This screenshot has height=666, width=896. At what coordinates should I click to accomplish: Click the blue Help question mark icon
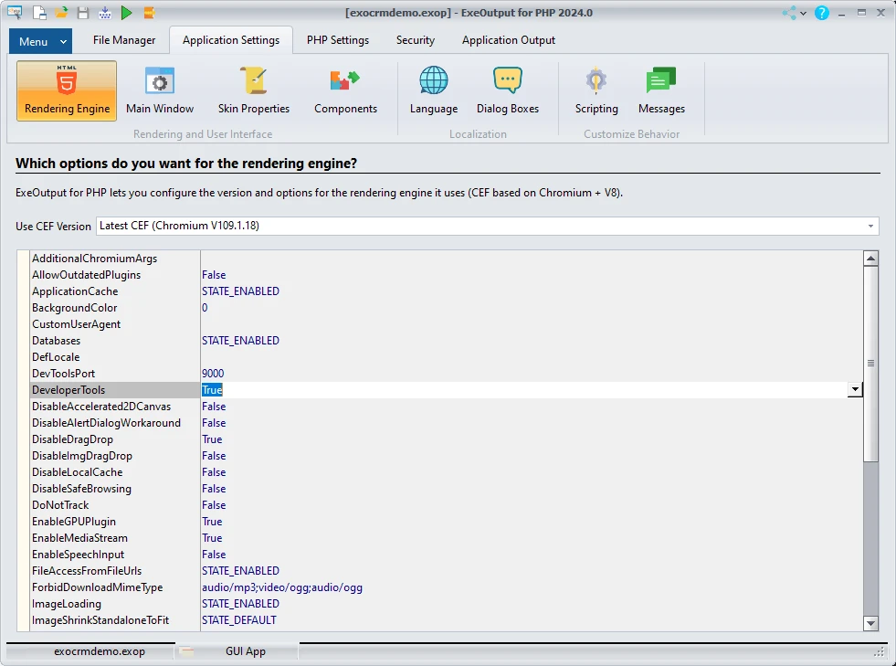(822, 13)
